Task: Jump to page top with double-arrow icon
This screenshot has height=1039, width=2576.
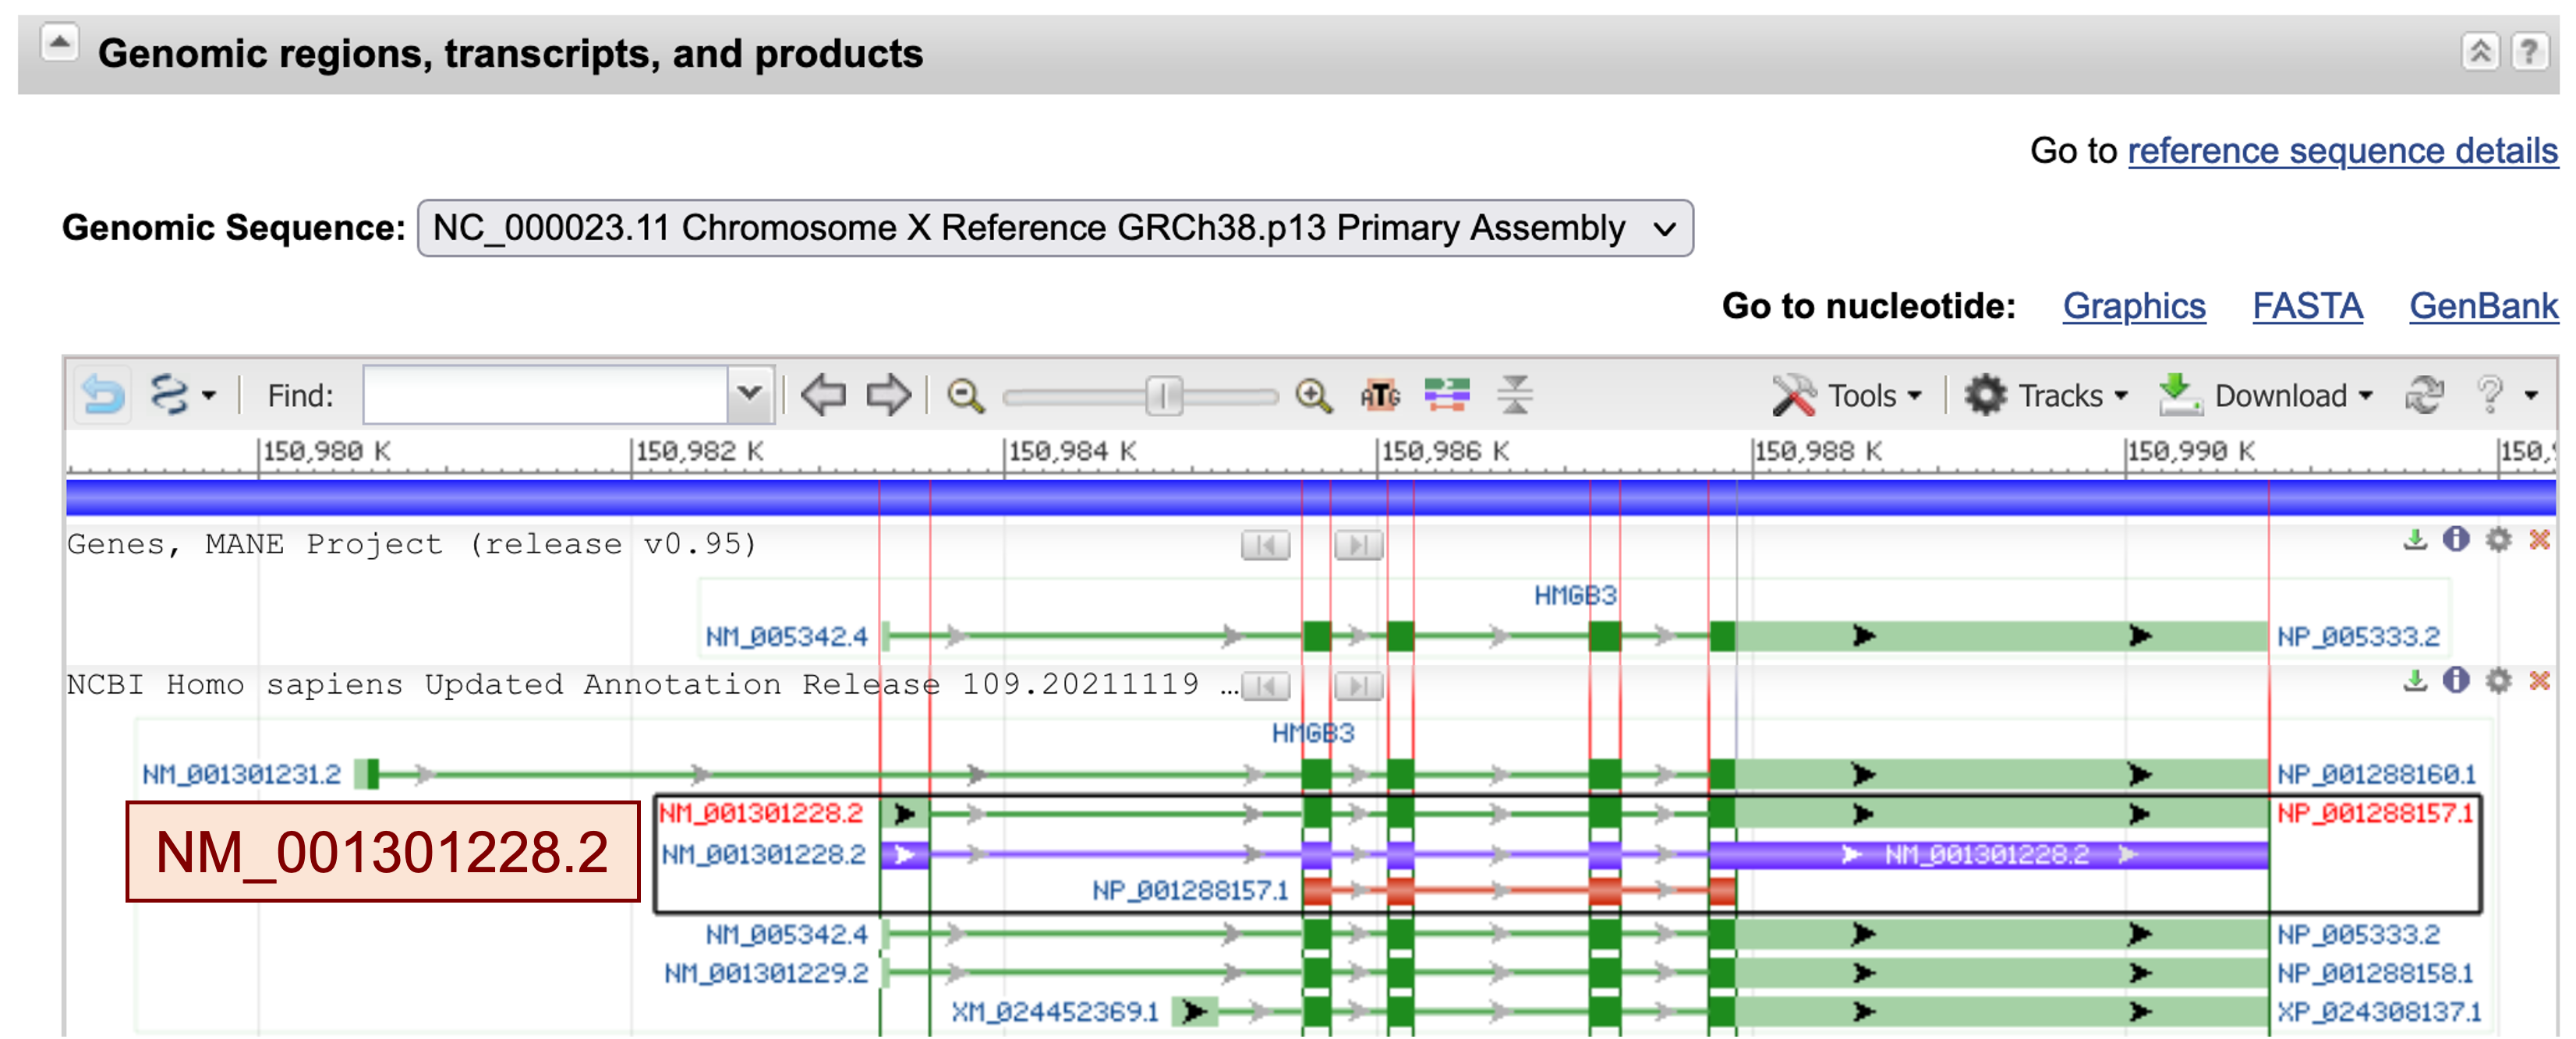Action: pos(2480,51)
